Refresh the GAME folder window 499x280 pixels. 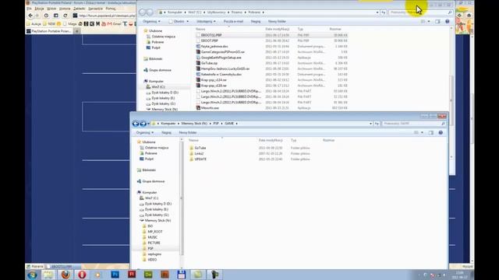pos(377,124)
